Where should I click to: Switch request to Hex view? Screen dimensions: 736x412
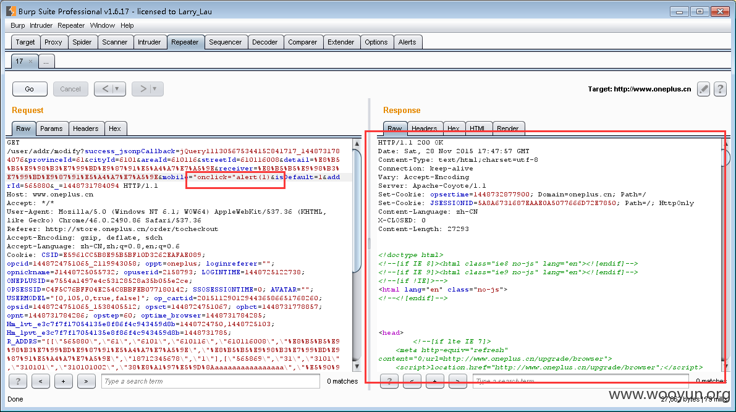pyautogui.click(x=114, y=128)
